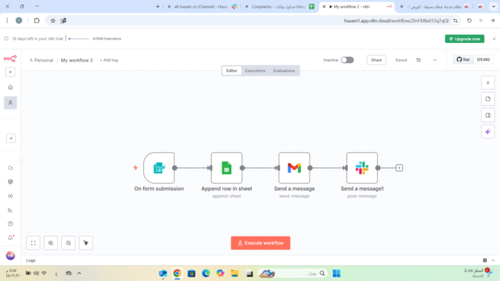Select the On form submission trigger node
This screenshot has width=500, height=281.
click(x=159, y=168)
